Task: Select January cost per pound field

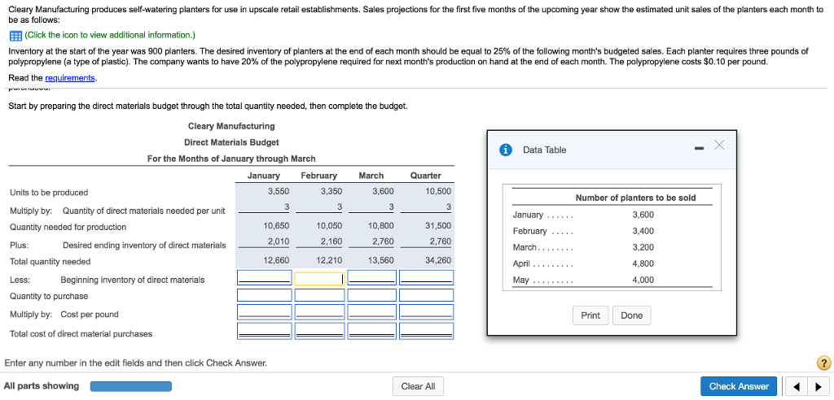Action: pyautogui.click(x=265, y=312)
